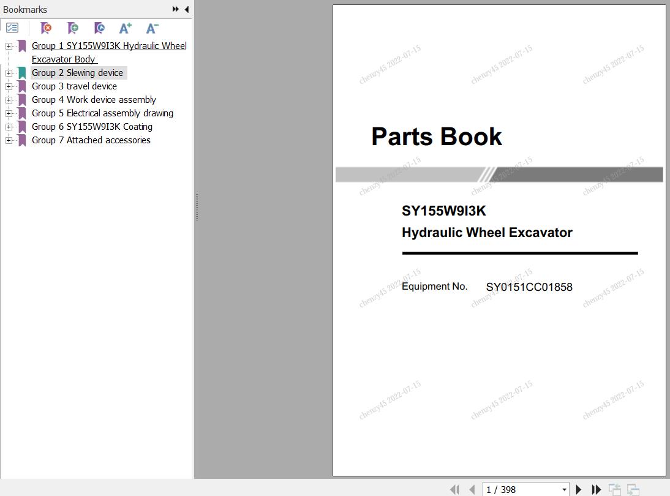Select bookmark Group 3 travel device
Screen dimensions: 670x496
74,86
